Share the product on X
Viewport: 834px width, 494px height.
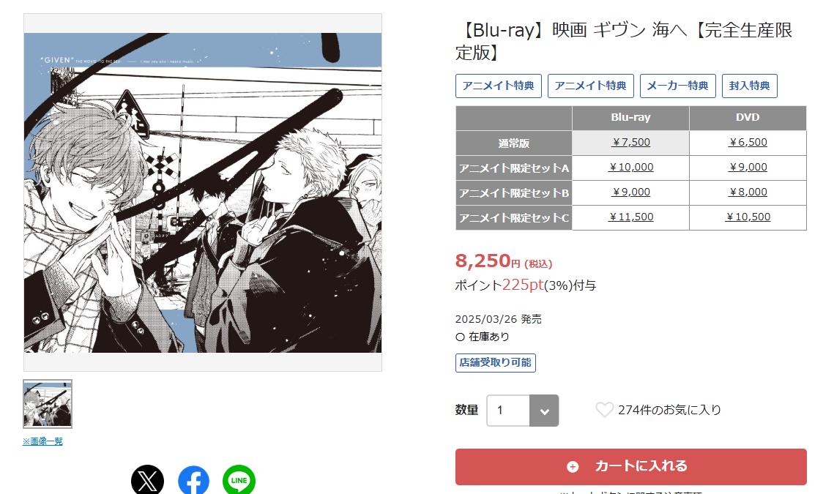coord(147,480)
